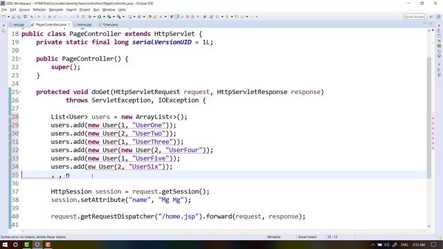Image resolution: width=443 pixels, height=249 pixels.
Task: Click red error indicator atop the overview ruler
Action: [x=433, y=30]
